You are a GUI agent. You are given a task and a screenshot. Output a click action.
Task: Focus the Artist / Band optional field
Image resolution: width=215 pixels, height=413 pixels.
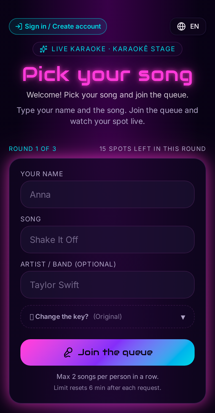[x=108, y=285]
